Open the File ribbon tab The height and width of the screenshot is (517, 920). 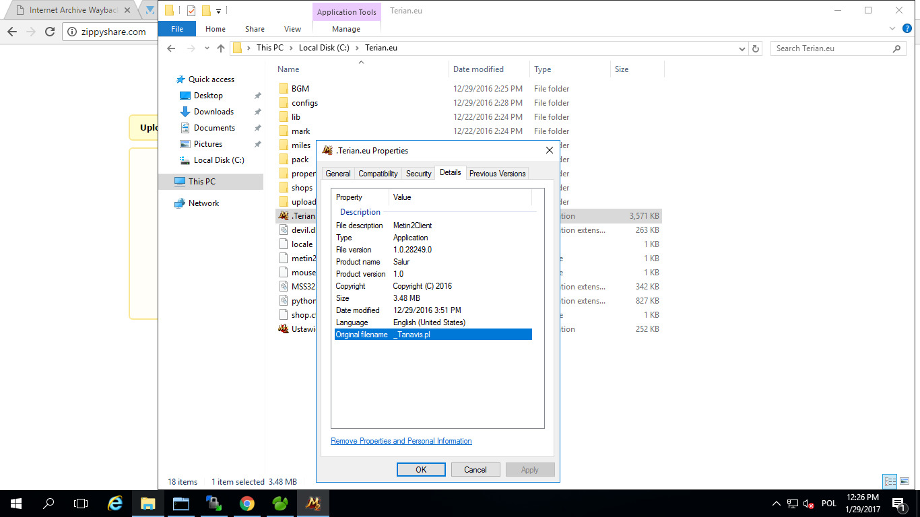click(x=177, y=29)
